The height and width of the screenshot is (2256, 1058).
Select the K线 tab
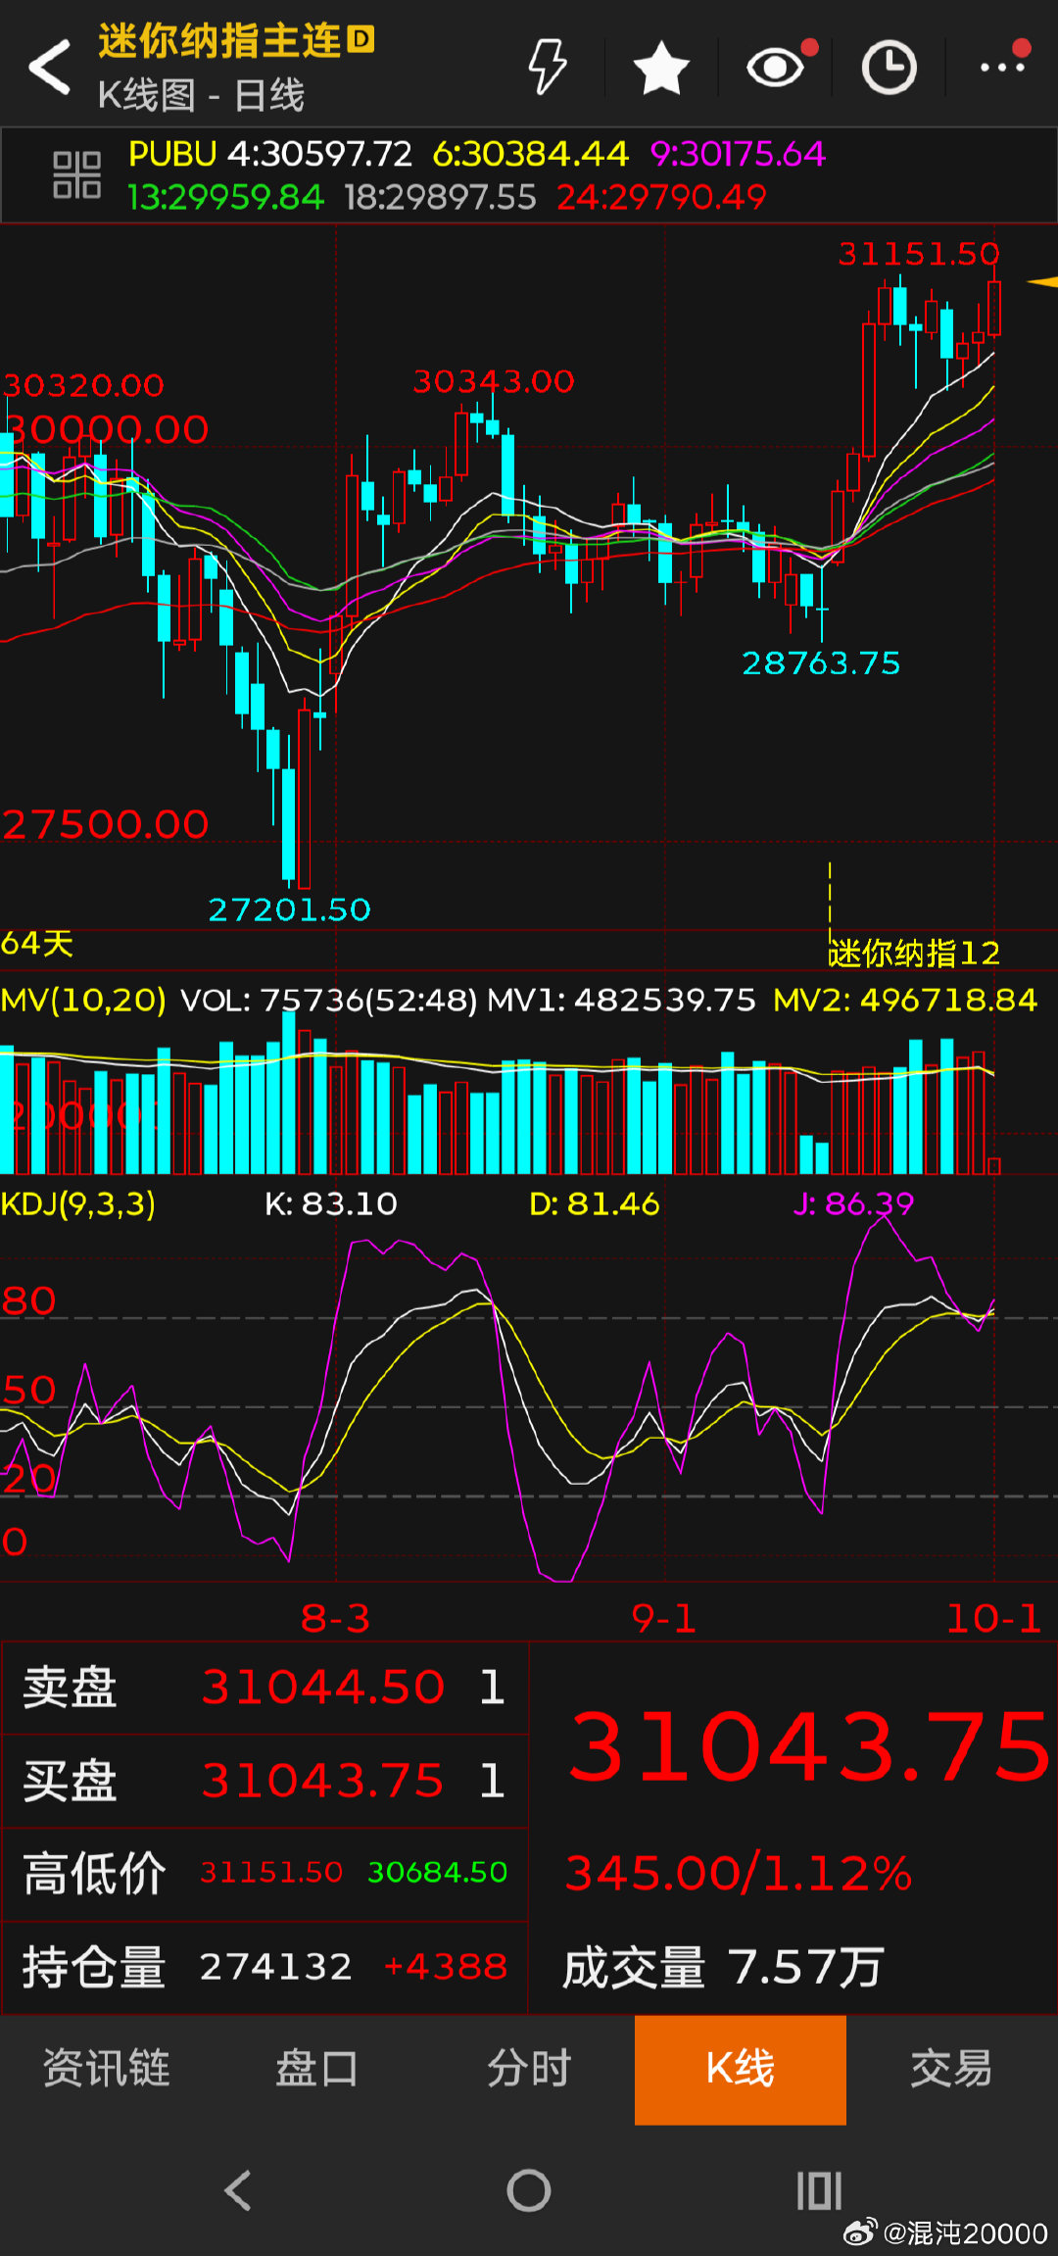(741, 2070)
